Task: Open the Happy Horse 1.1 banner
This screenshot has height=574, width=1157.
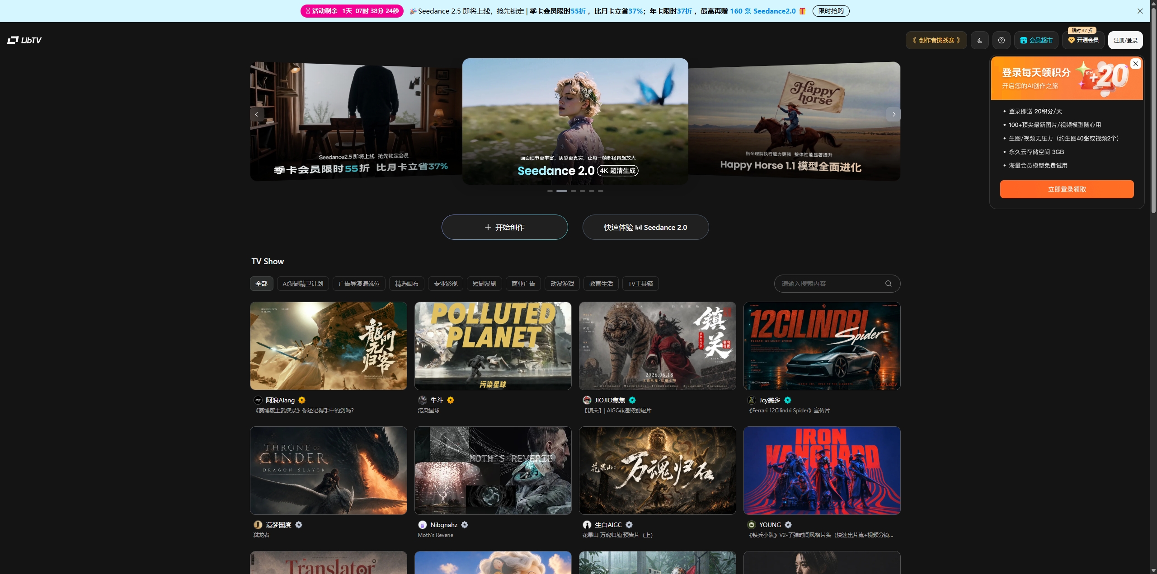Action: coord(795,121)
